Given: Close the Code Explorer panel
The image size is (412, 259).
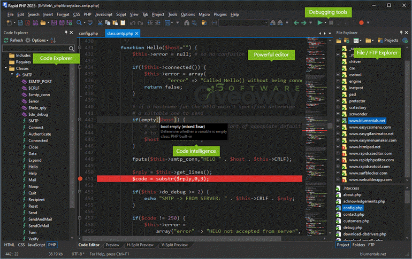Looking at the screenshot, I should [71, 33].
